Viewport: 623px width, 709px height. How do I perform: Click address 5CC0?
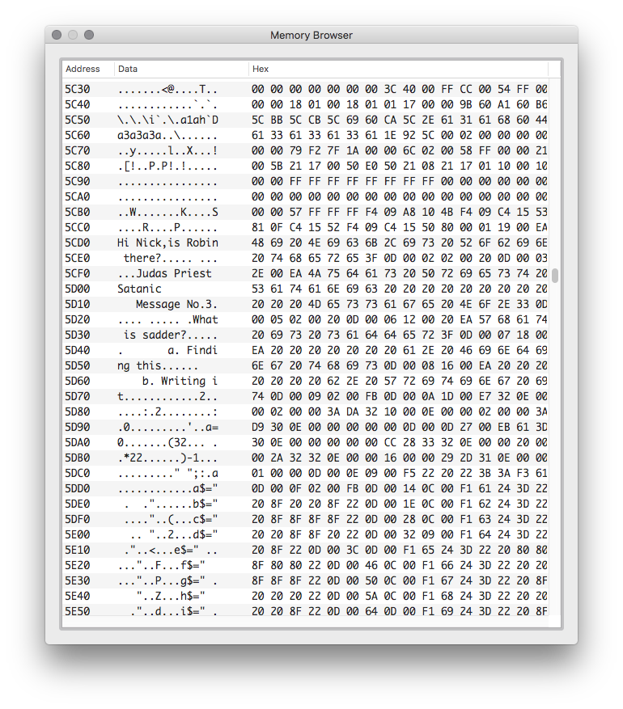pyautogui.click(x=78, y=227)
